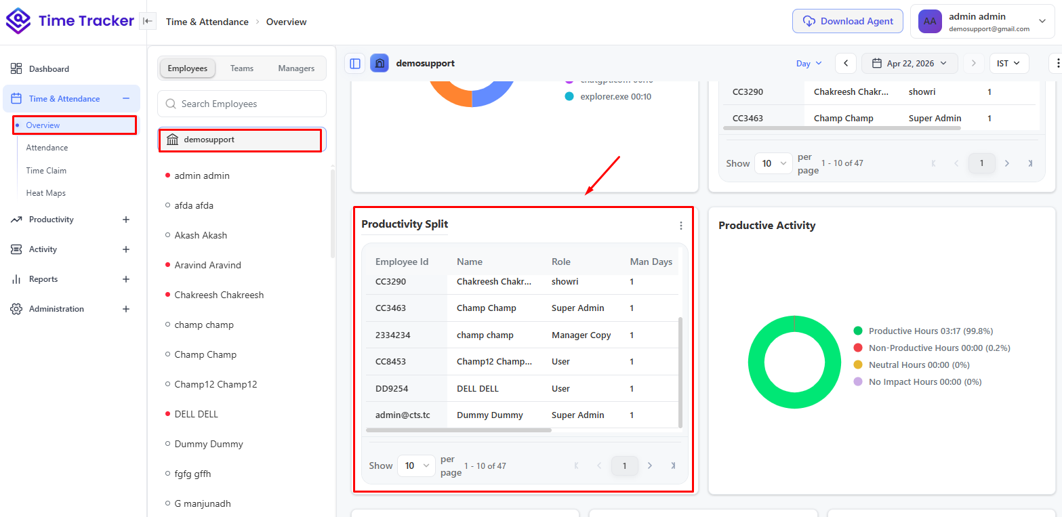
Task: Collapse the sidebar with the arrow icon
Action: pos(148,21)
